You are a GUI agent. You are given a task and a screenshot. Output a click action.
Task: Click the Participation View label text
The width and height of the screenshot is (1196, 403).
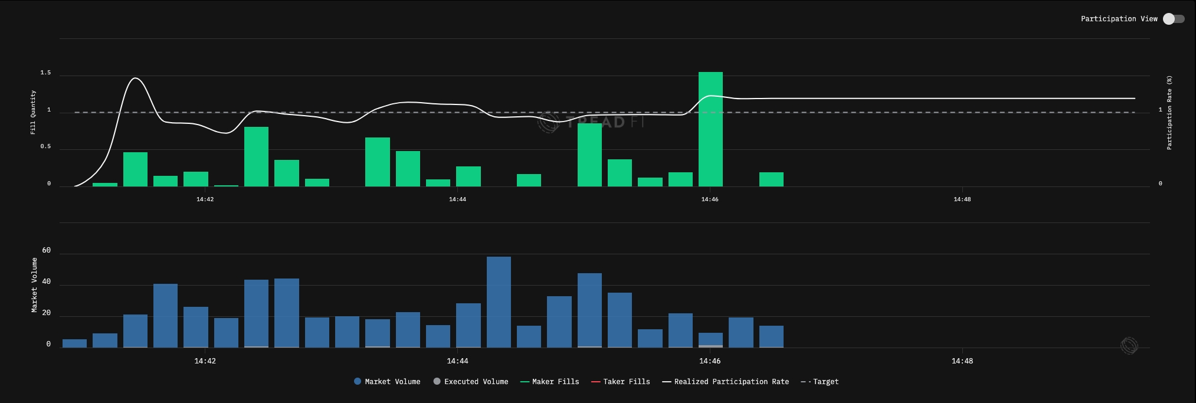tap(1119, 19)
